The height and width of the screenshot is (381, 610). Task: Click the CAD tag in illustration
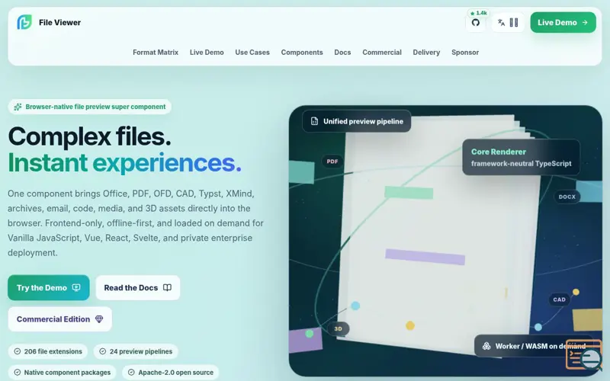point(560,299)
